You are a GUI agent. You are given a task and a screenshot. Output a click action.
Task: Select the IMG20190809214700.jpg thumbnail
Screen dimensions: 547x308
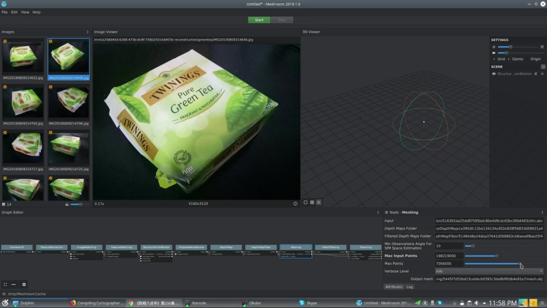click(23, 103)
